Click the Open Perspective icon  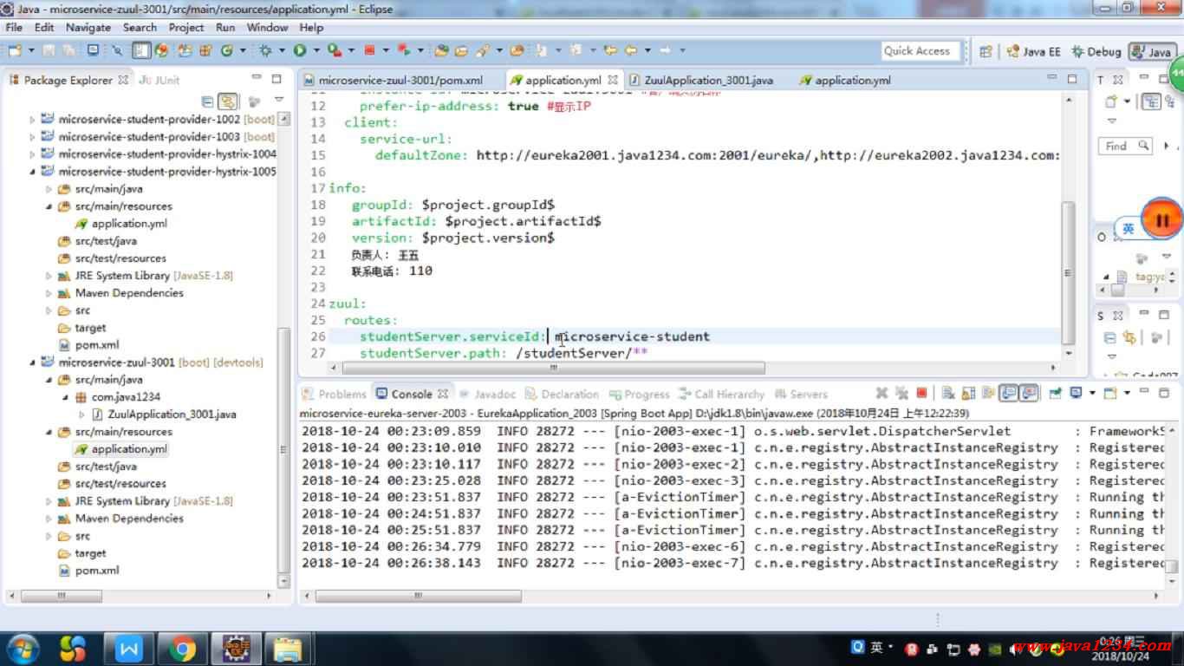tap(986, 51)
